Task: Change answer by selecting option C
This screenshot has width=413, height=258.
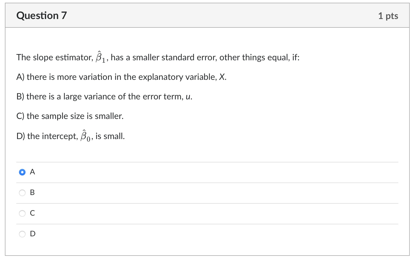Action: coord(22,213)
